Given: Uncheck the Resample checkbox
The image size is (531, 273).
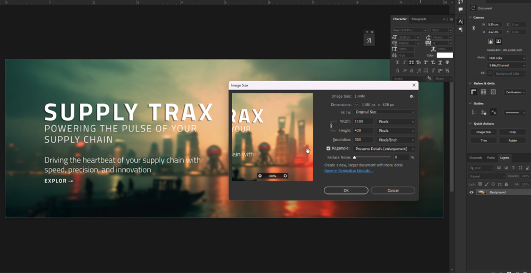Looking at the screenshot, I should click(x=328, y=148).
